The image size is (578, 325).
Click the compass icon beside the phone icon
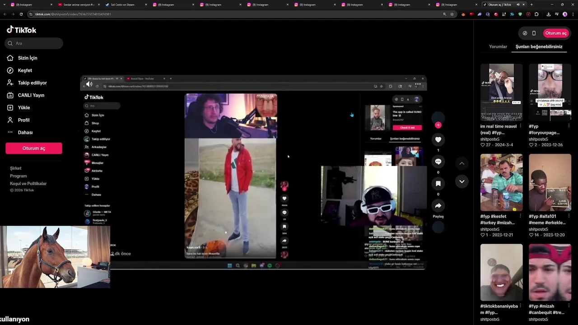(x=525, y=33)
